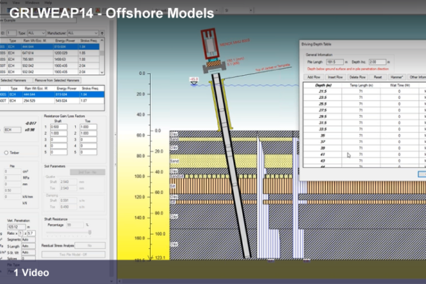Click the Toe factor 1 field showing 1.000
Image resolution: width=426 pixels, height=284 pixels.
(x=88, y=127)
